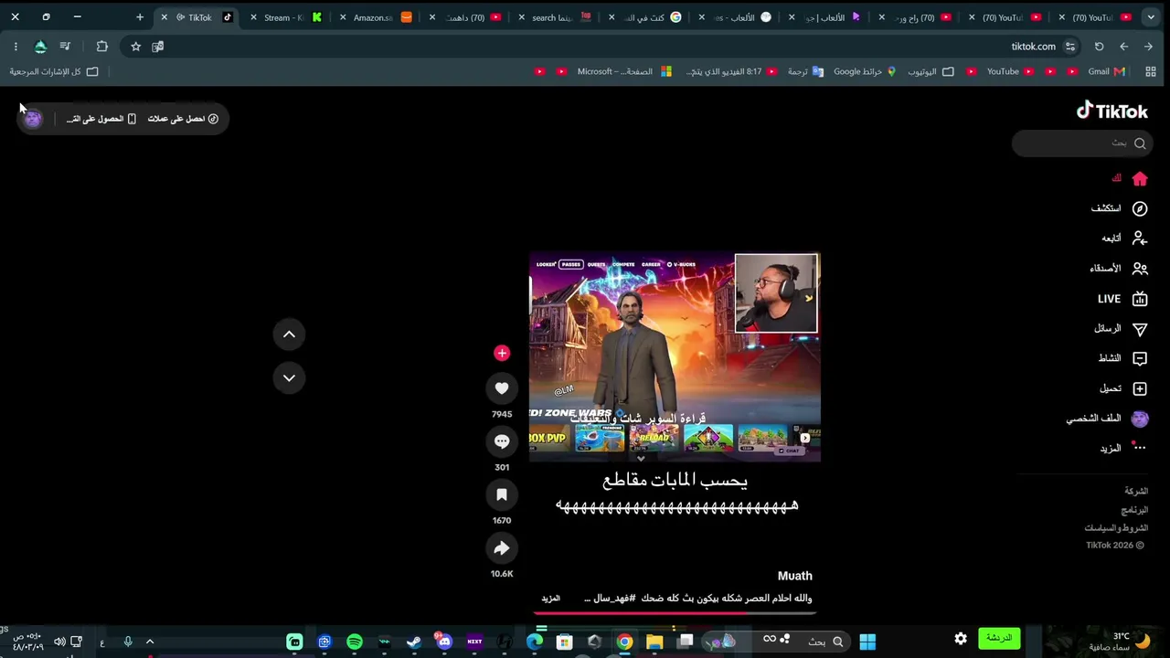1170x658 pixels.
Task: Open the video's comments bubble icon
Action: click(x=502, y=441)
